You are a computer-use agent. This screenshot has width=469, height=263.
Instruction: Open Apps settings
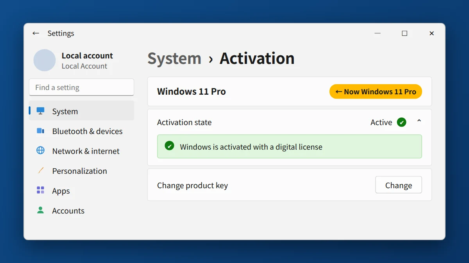tap(81, 191)
